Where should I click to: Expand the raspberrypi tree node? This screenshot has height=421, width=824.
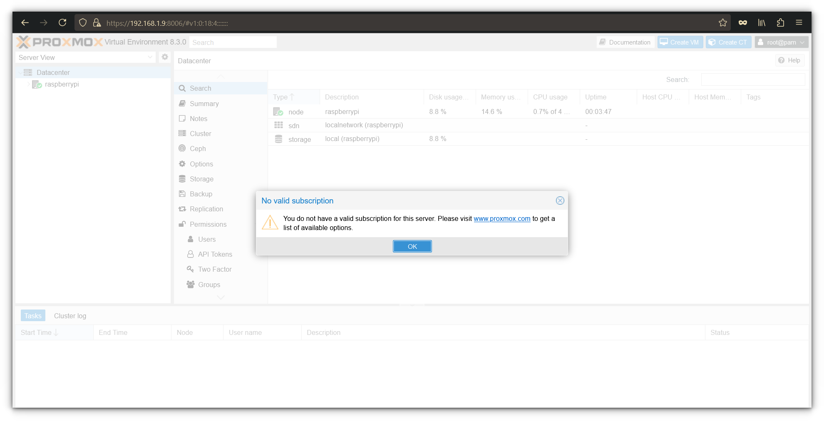[28, 84]
